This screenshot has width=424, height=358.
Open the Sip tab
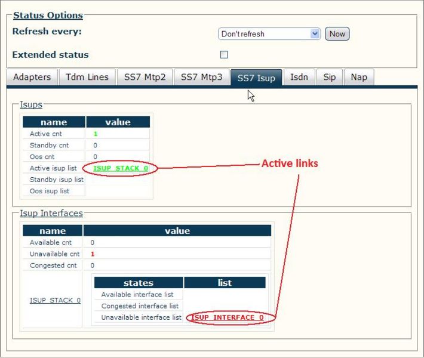click(330, 78)
